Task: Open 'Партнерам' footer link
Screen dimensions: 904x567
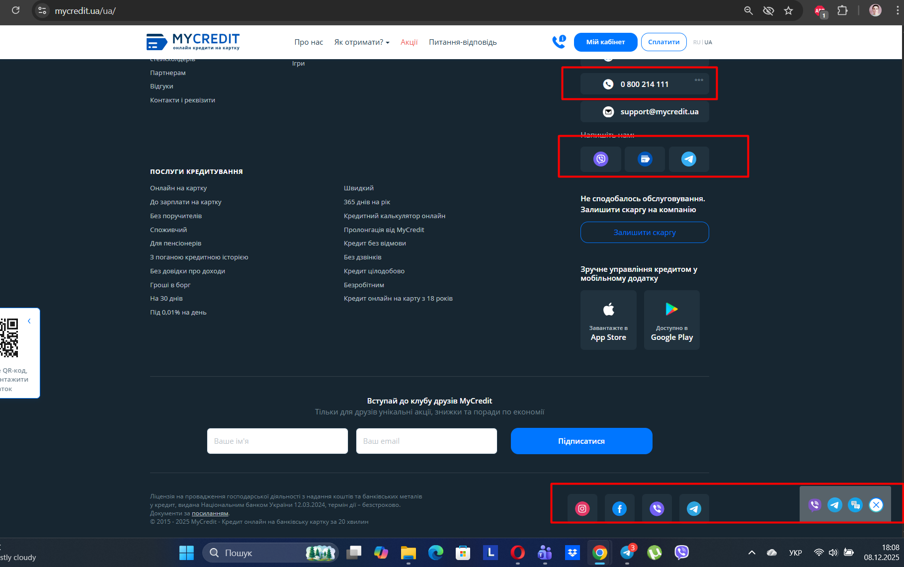Action: pyautogui.click(x=168, y=73)
